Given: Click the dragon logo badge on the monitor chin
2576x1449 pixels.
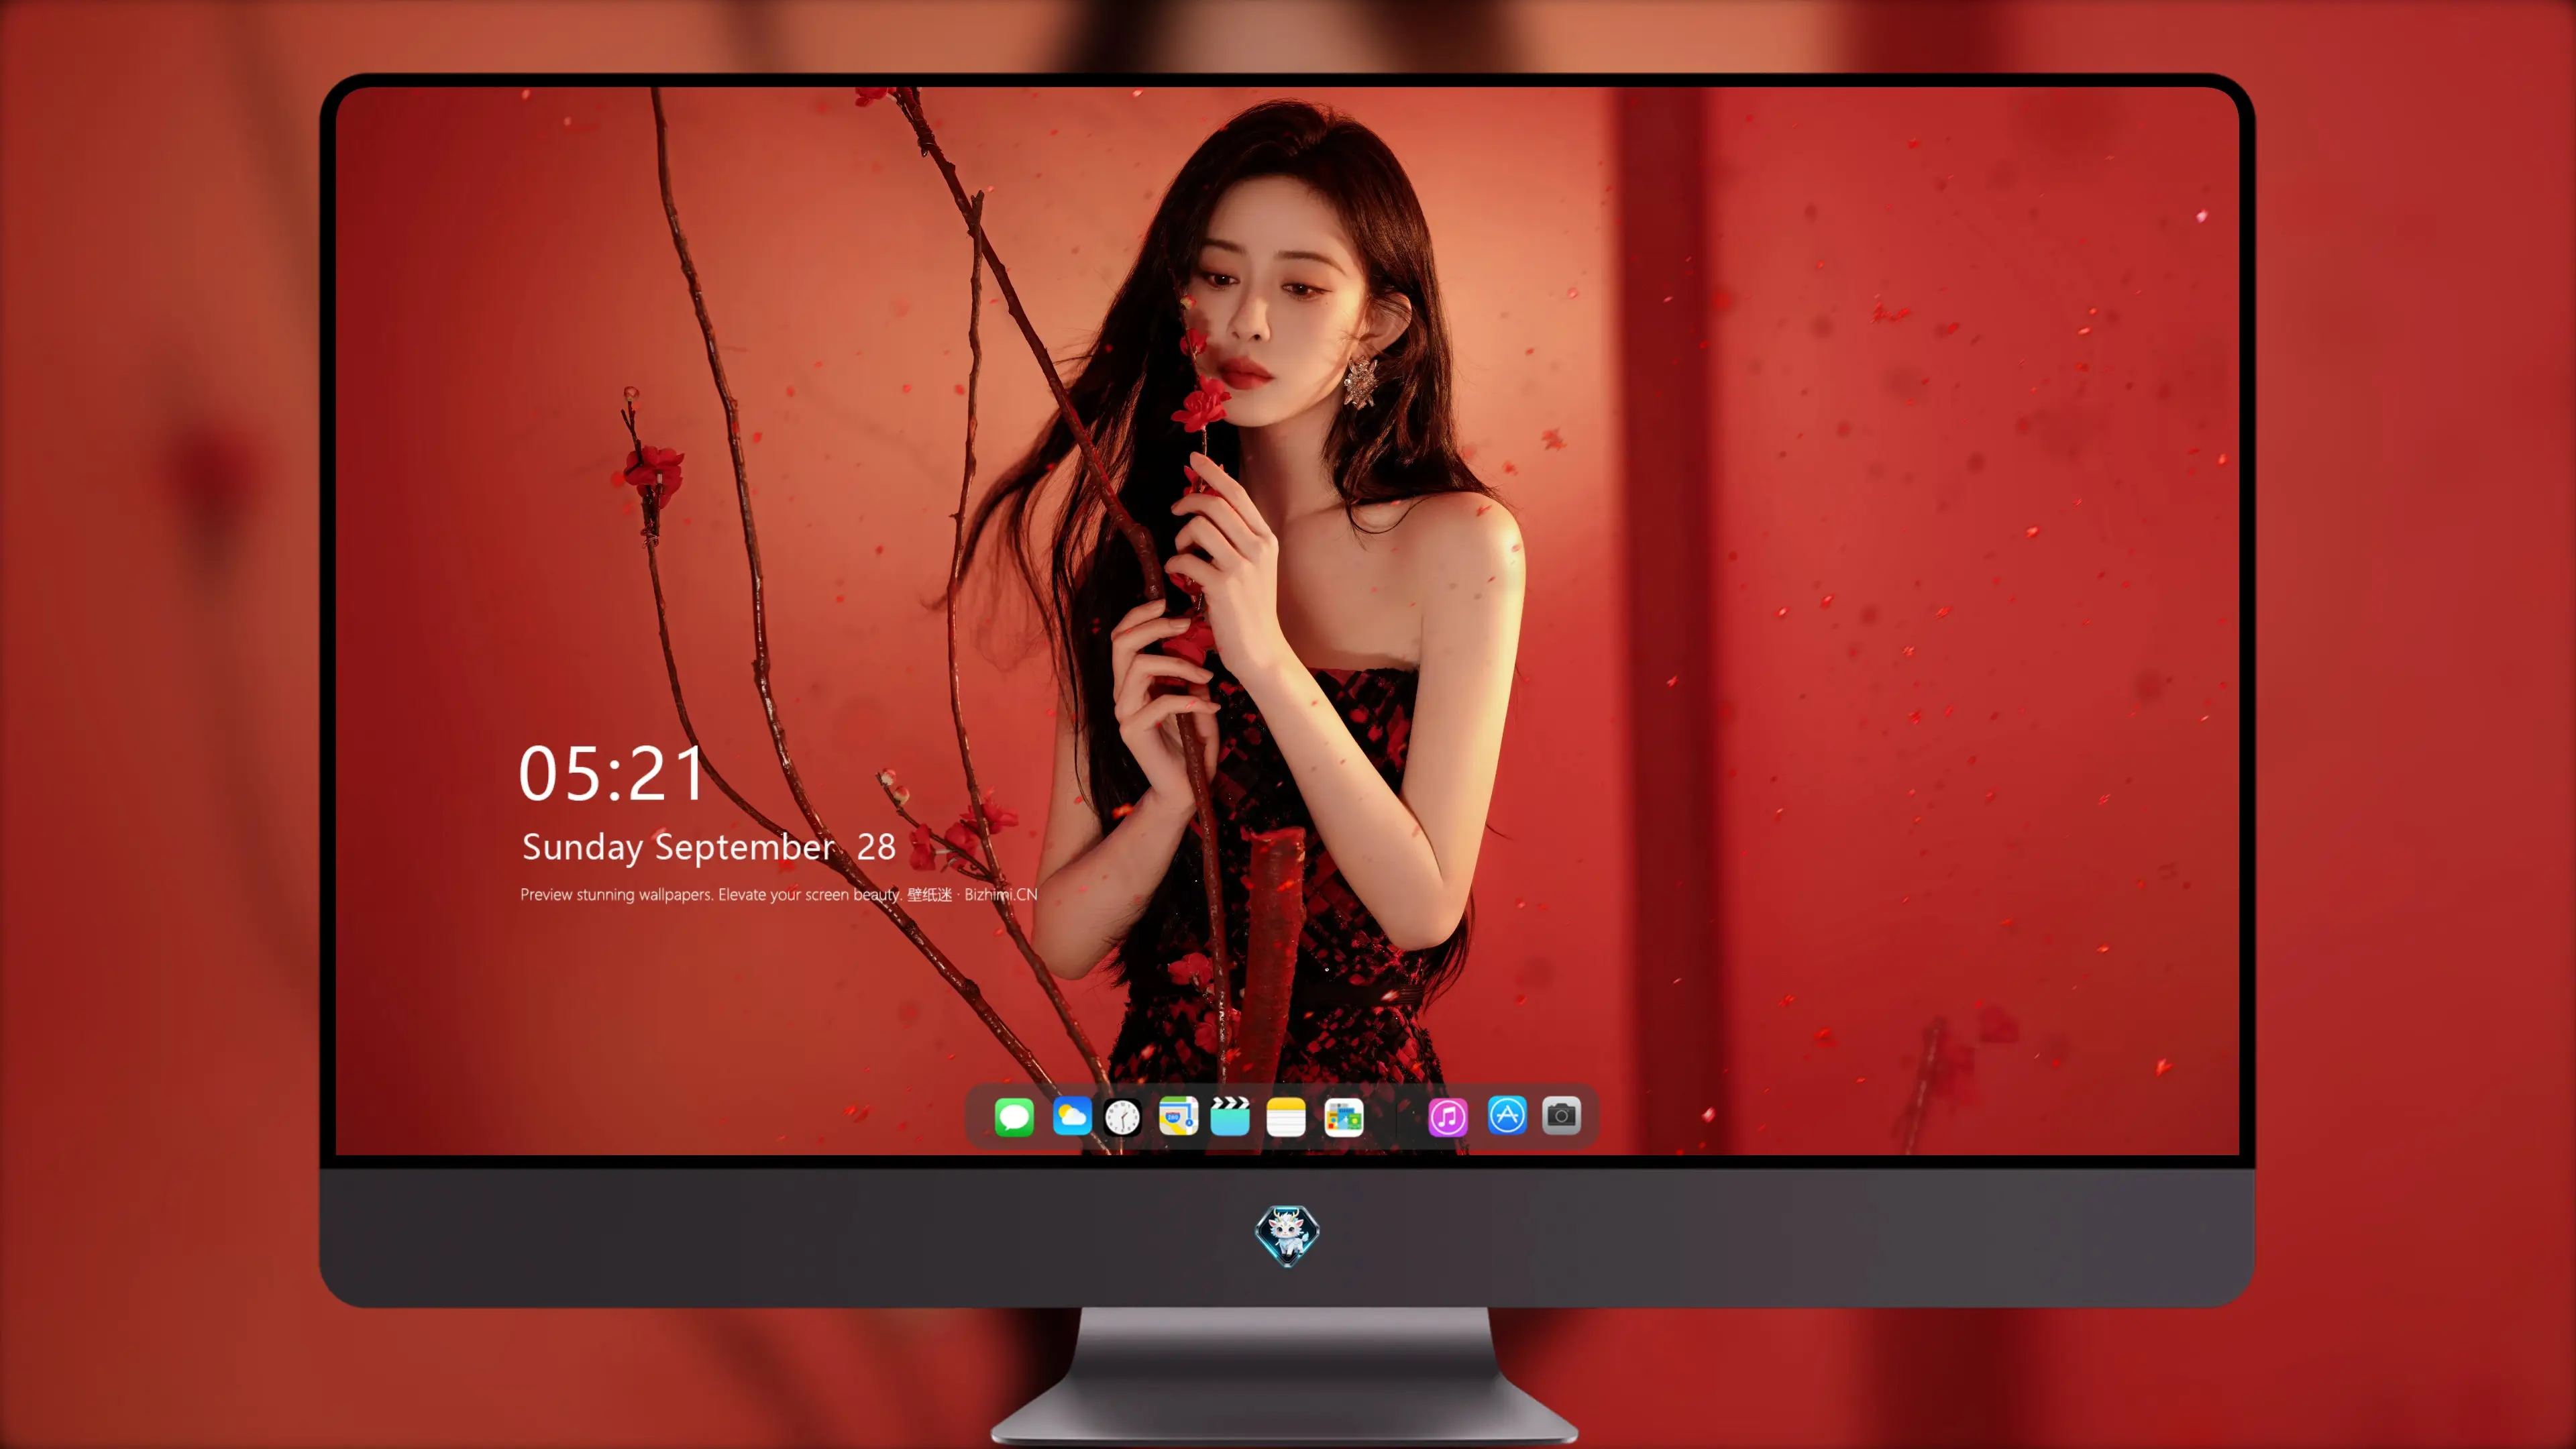Looking at the screenshot, I should coord(1287,1236).
